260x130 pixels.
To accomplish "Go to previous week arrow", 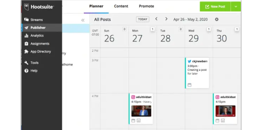I will pos(156,19).
